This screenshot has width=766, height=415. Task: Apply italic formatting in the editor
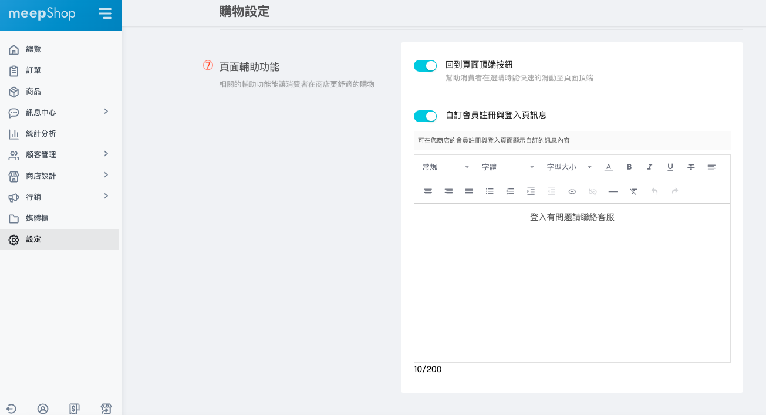click(650, 167)
